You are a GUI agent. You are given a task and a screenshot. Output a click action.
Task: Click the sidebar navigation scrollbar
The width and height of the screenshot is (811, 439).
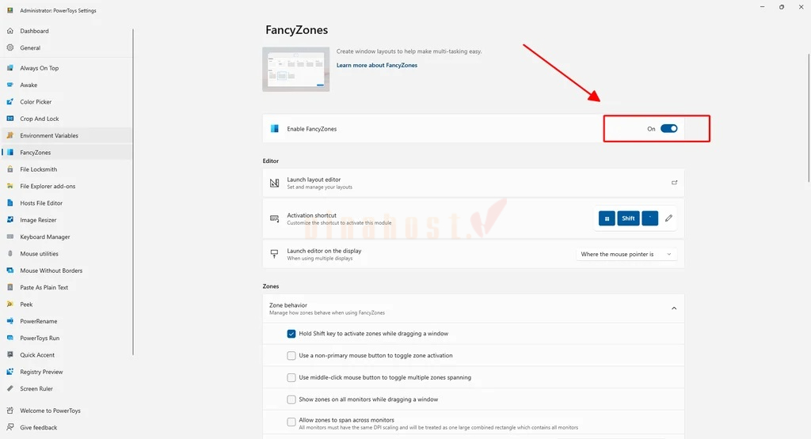pyautogui.click(x=133, y=191)
